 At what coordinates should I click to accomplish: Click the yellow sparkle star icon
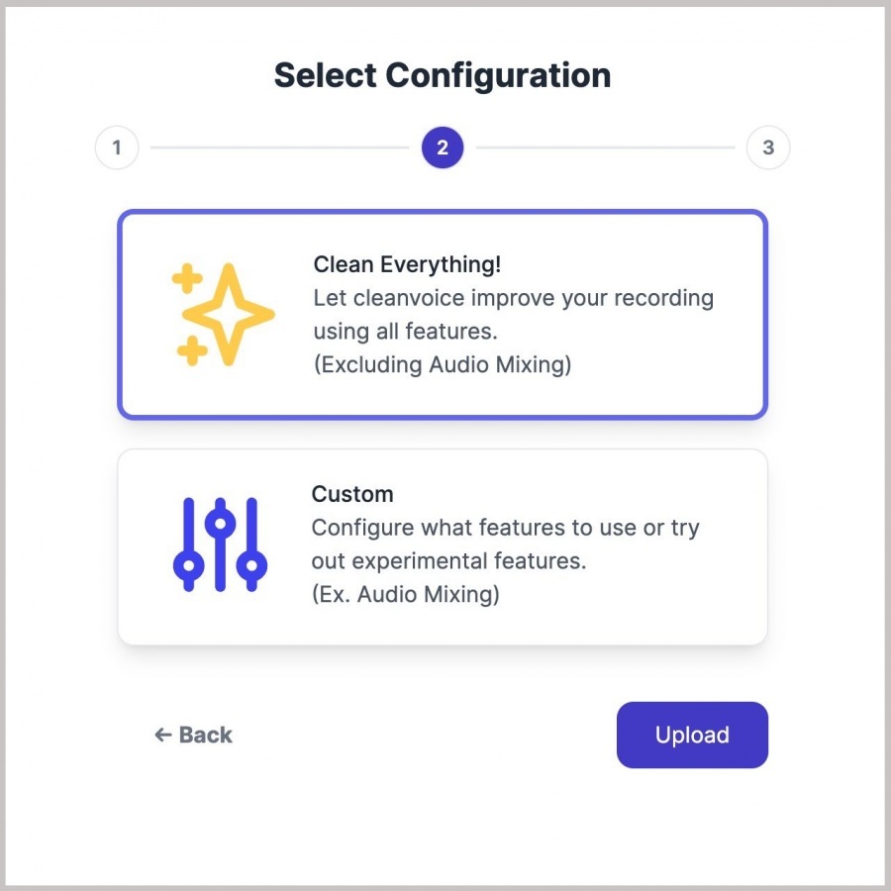229,314
